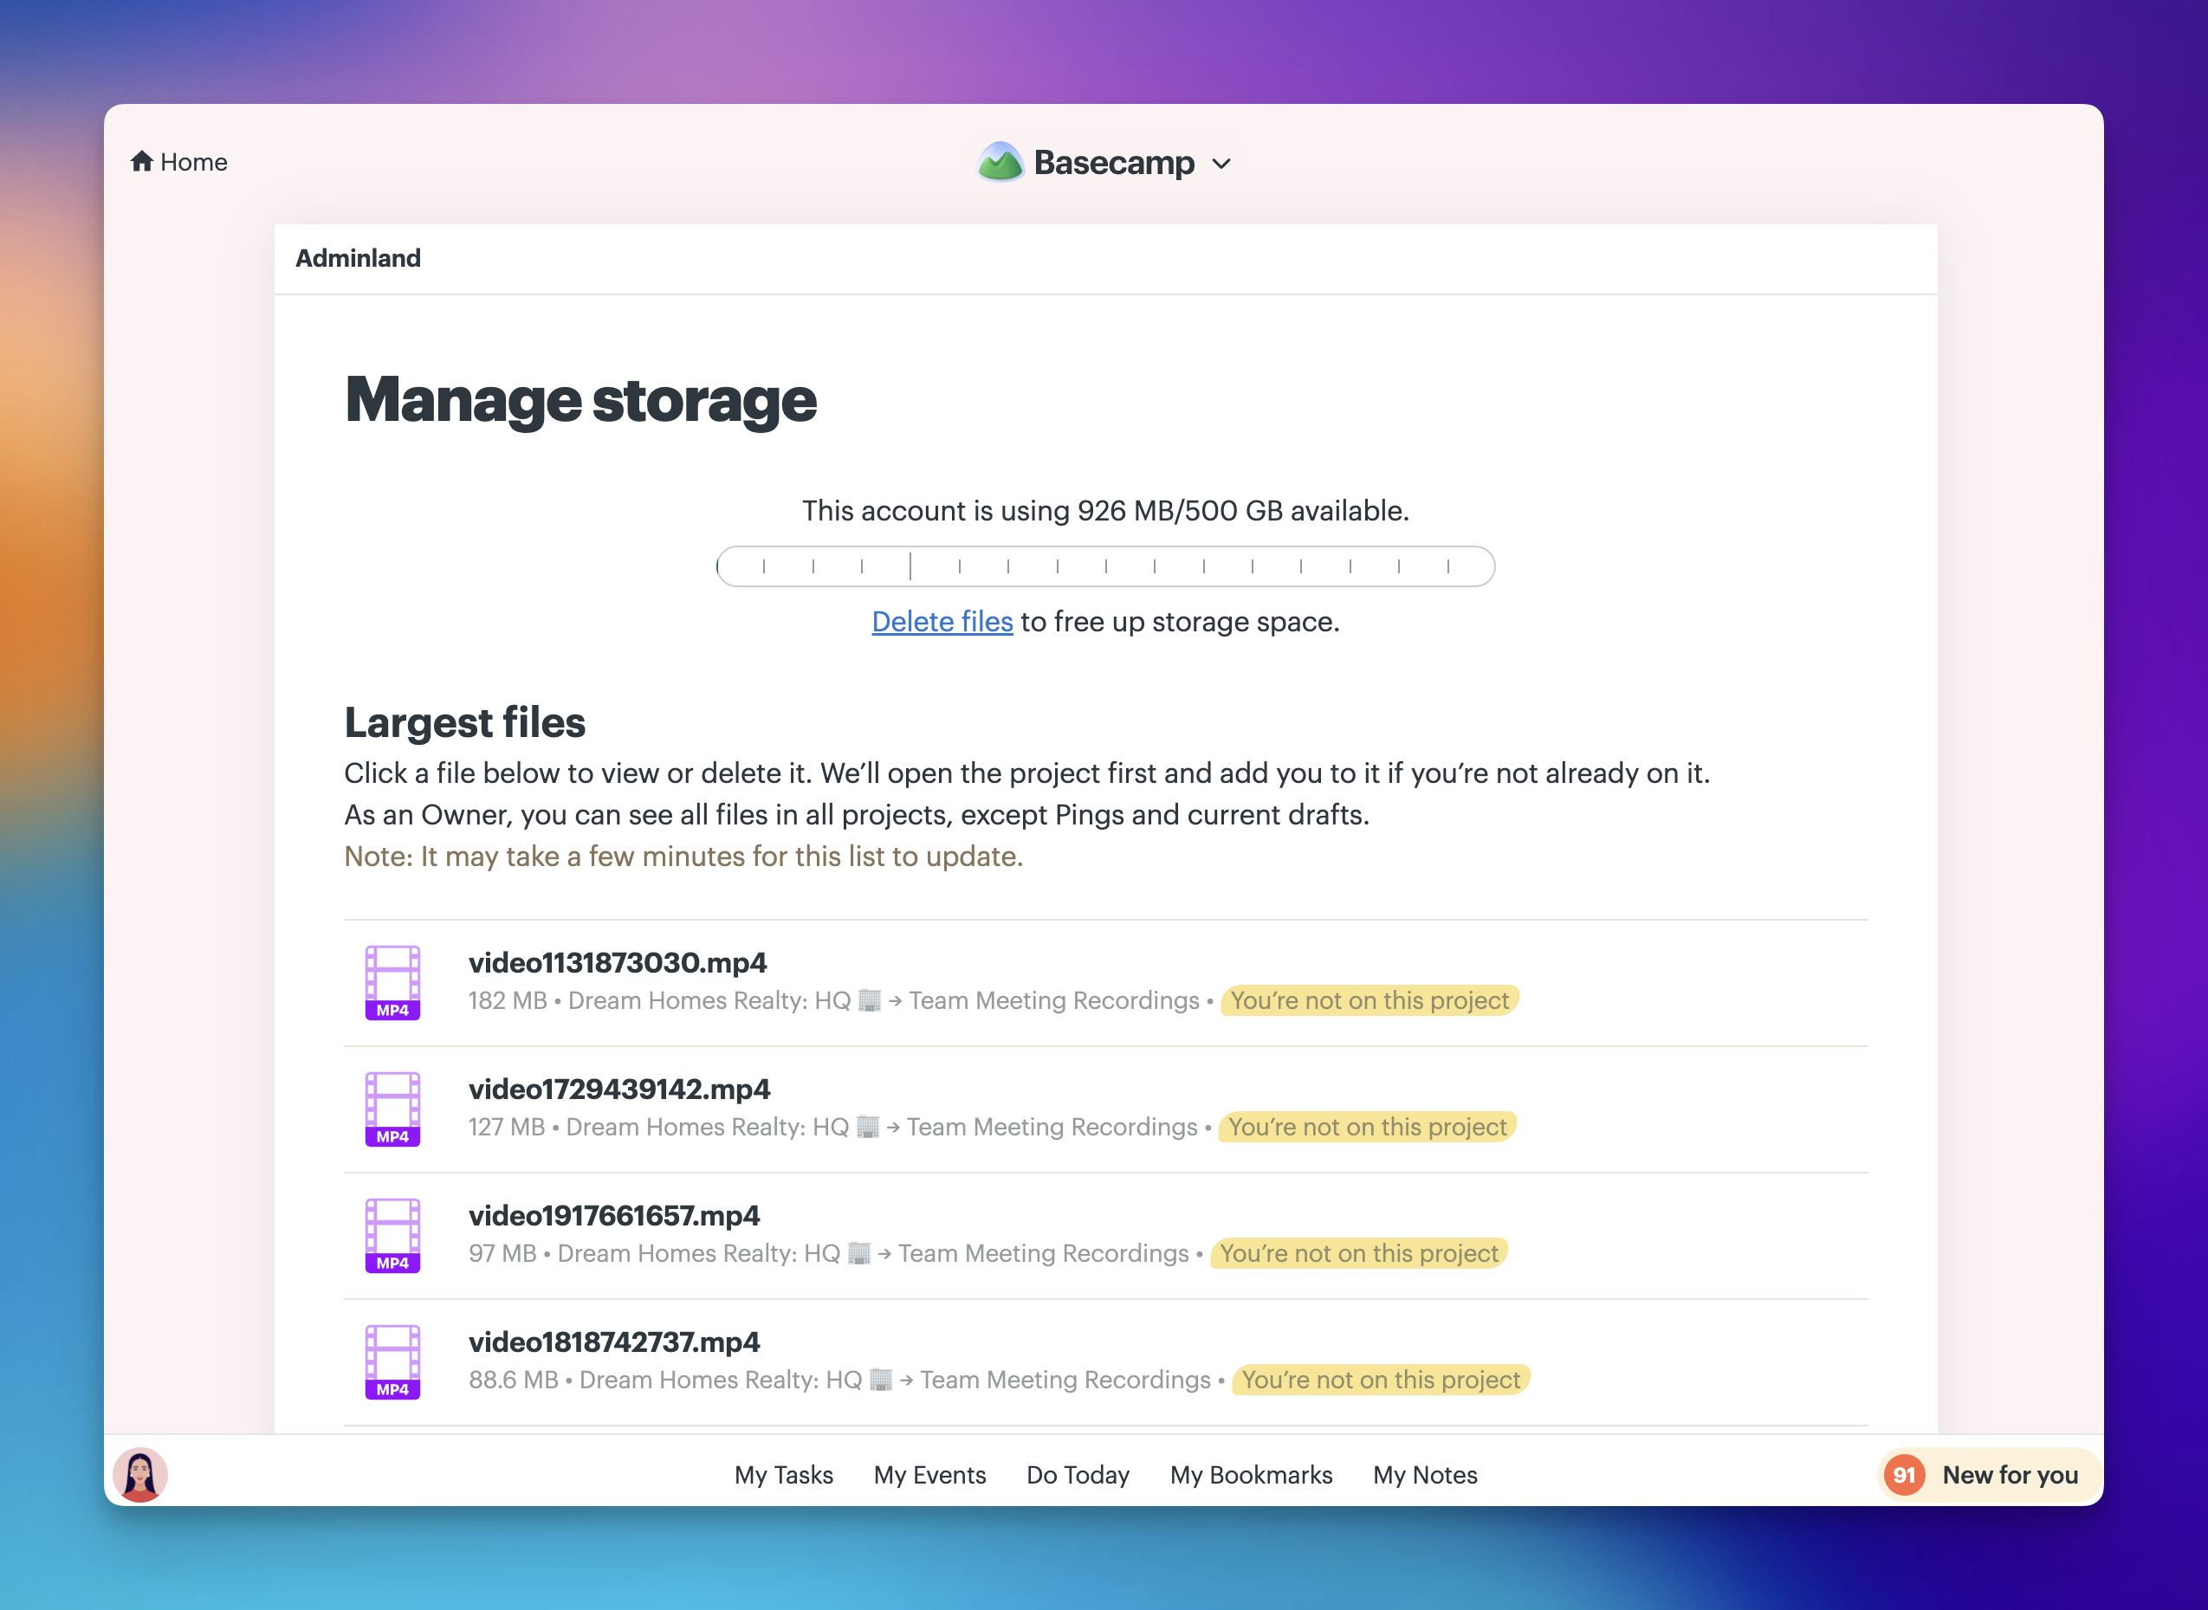Click MP4 icon for video1729439142.mp4
This screenshot has height=1610, width=2208.
point(393,1109)
